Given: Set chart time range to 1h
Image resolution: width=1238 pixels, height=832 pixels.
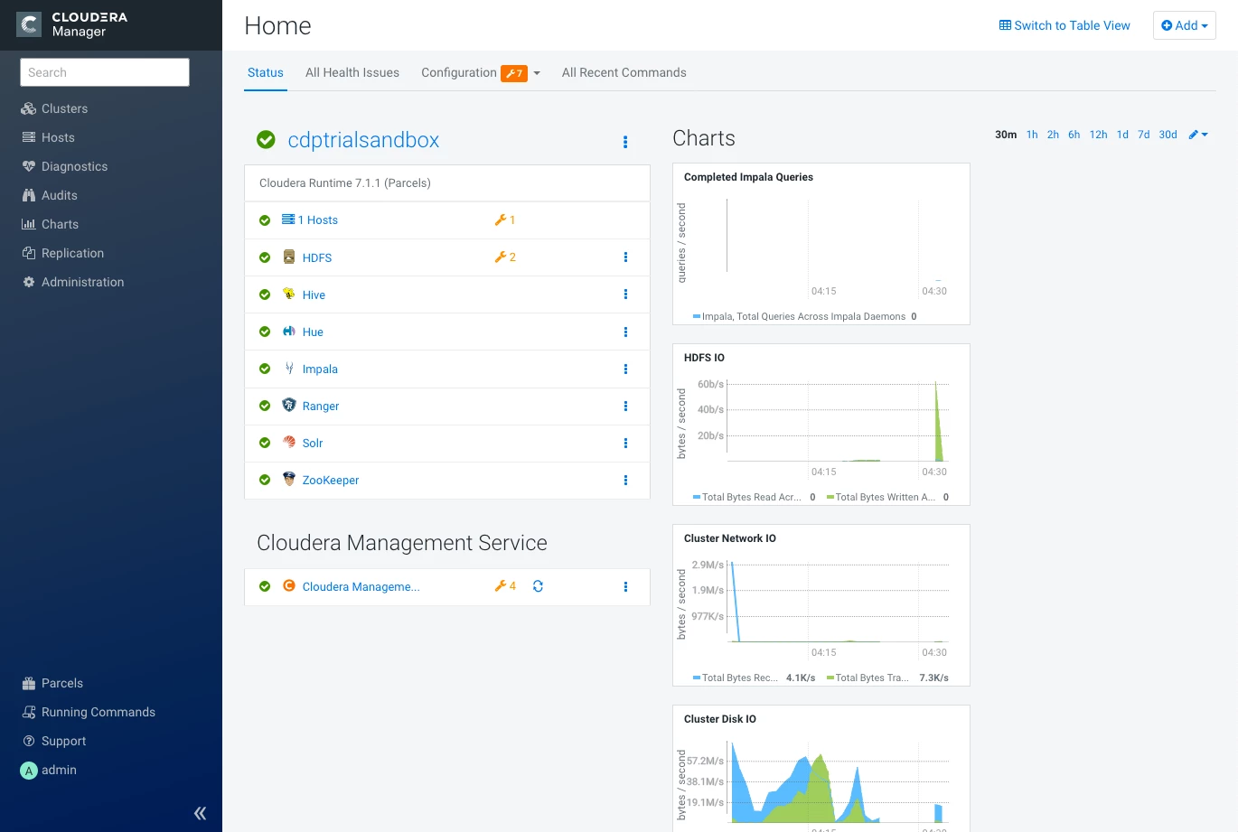Looking at the screenshot, I should tap(1032, 135).
